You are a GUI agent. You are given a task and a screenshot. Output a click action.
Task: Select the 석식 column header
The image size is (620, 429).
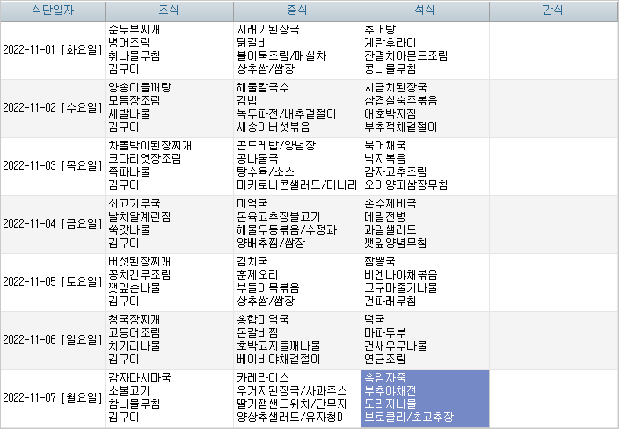pos(424,11)
